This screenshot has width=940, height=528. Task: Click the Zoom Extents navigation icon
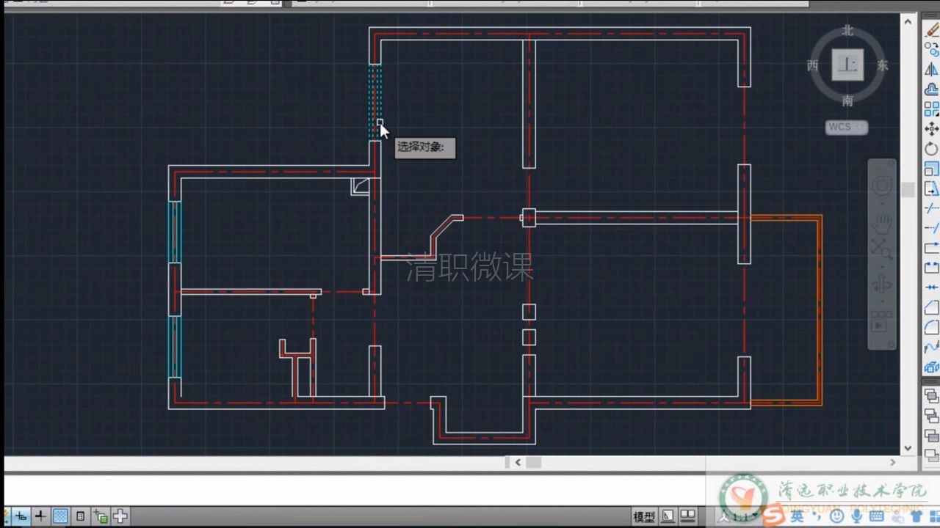pos(882,250)
